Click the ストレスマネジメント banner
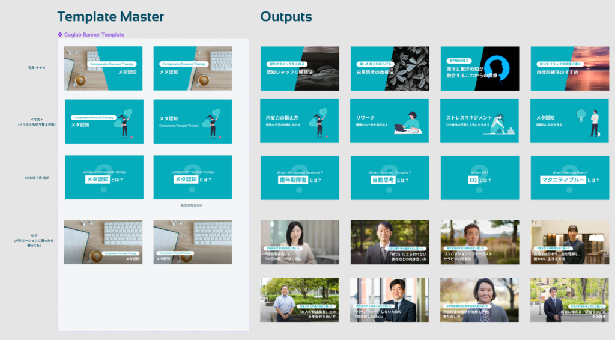The height and width of the screenshot is (340, 615). [479, 121]
